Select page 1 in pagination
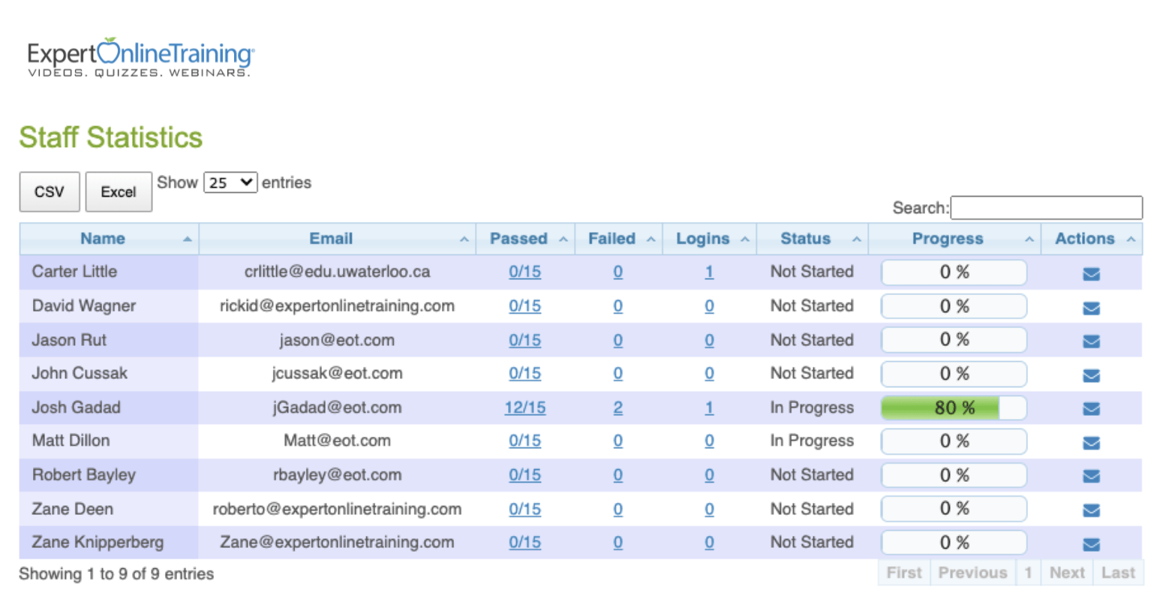The width and height of the screenshot is (1166, 614). pyautogui.click(x=1028, y=573)
